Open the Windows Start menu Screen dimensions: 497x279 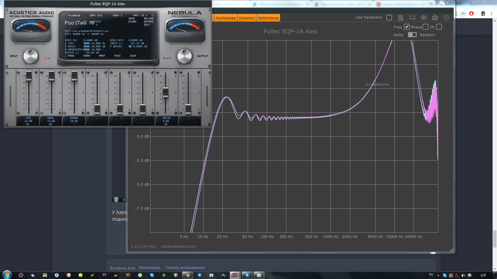[x=7, y=275]
